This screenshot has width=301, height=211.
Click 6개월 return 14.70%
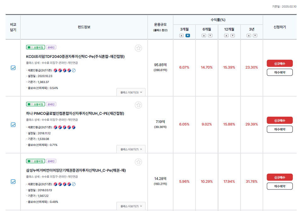207,68
